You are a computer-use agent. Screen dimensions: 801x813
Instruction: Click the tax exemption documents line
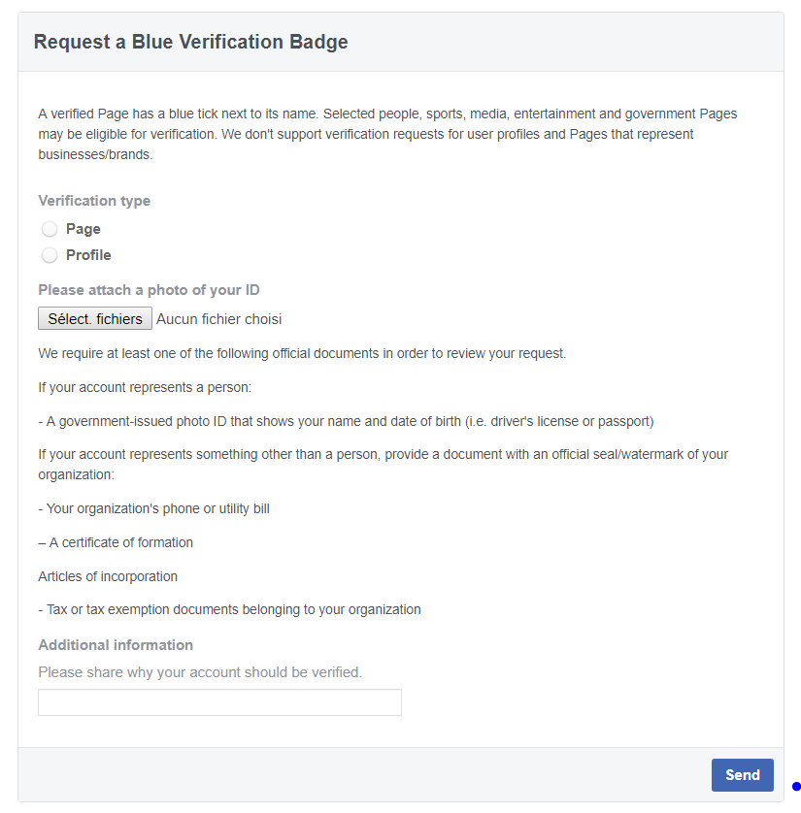(230, 609)
